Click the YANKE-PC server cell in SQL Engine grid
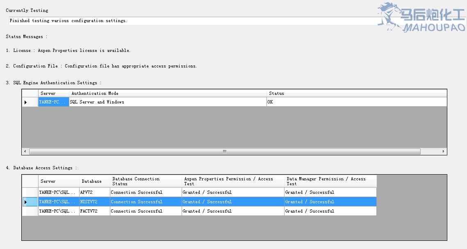467x249 pixels. (x=54, y=102)
